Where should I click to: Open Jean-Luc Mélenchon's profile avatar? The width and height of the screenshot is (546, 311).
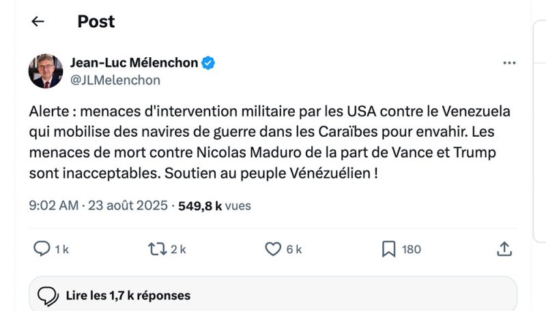coord(46,71)
